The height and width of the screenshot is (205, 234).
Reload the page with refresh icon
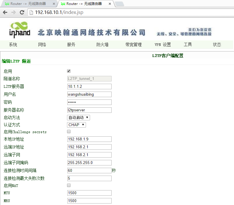click(22, 13)
